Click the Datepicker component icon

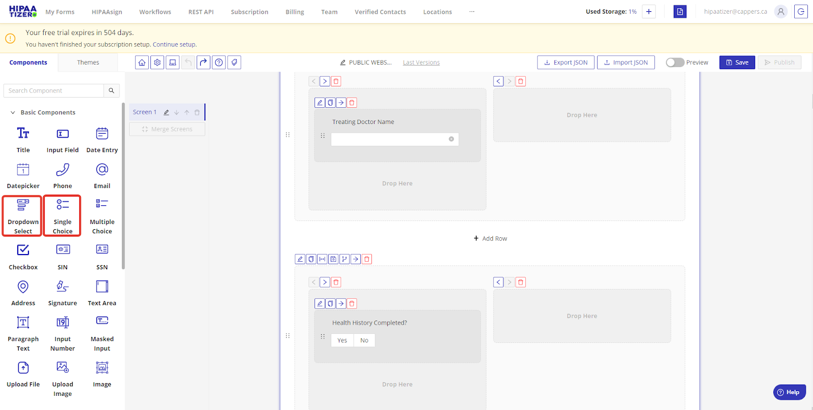click(23, 170)
